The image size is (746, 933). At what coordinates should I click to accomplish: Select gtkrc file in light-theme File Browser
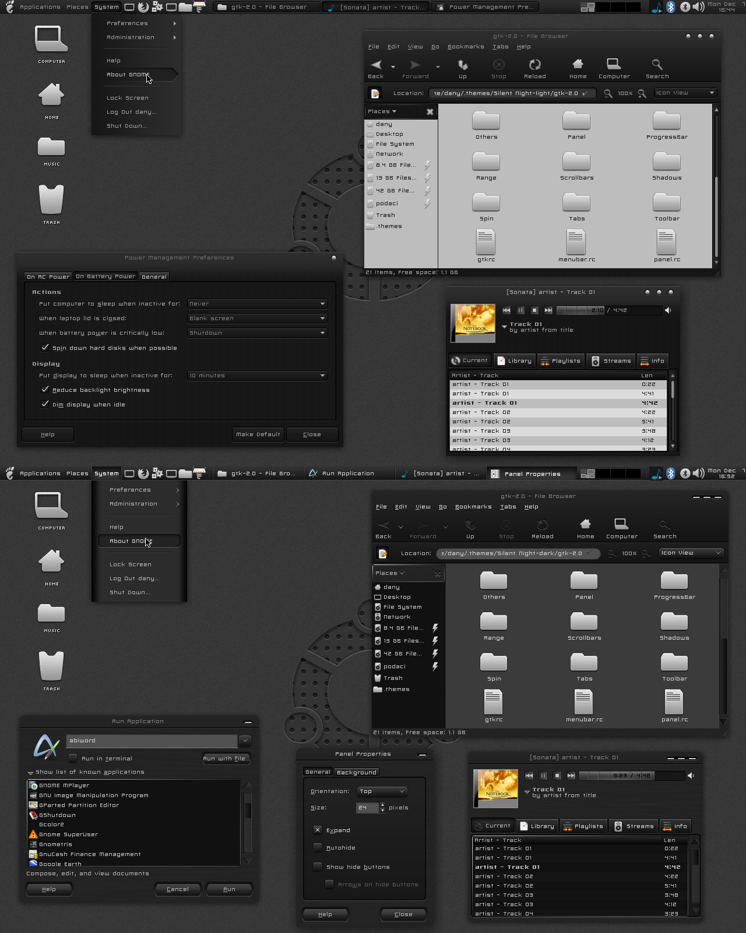coord(486,245)
